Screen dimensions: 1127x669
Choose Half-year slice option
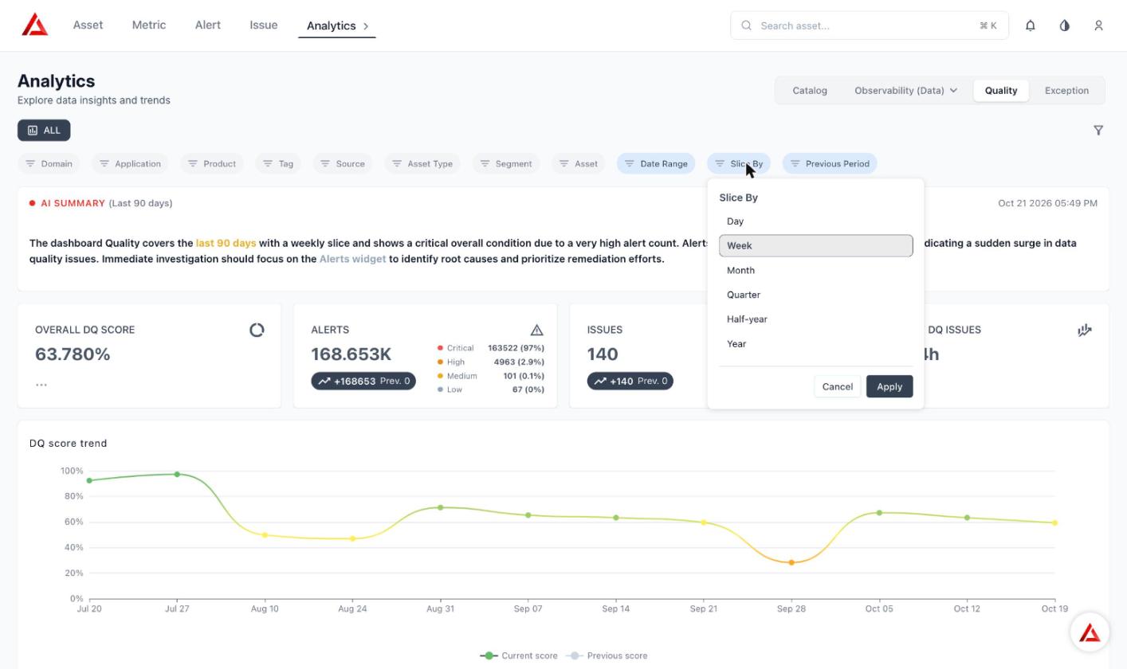click(815, 319)
